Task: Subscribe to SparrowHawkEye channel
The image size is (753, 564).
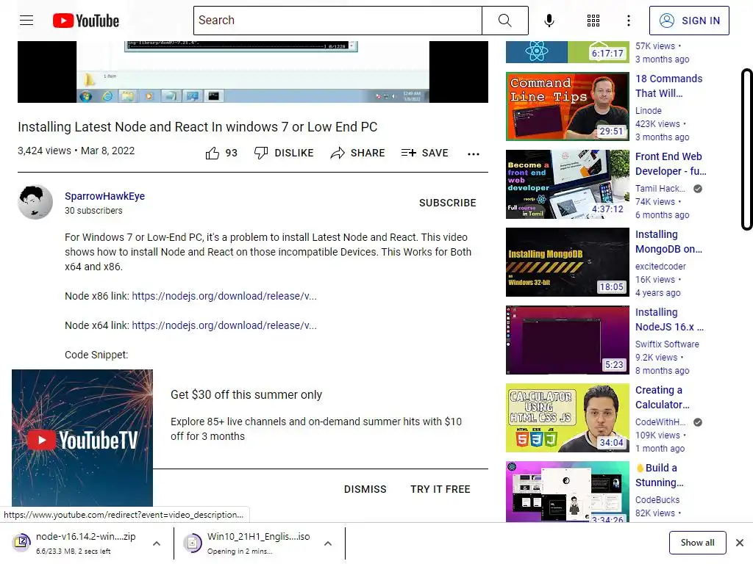Action: 448,203
